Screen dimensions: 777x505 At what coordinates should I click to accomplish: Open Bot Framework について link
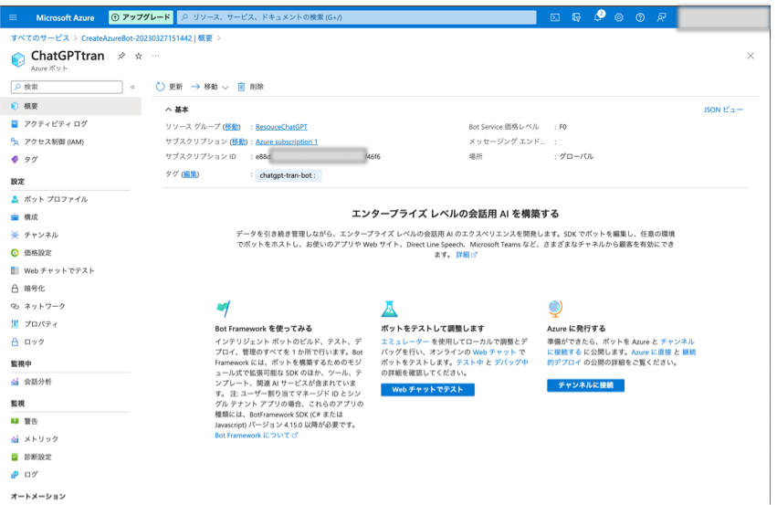(256, 435)
